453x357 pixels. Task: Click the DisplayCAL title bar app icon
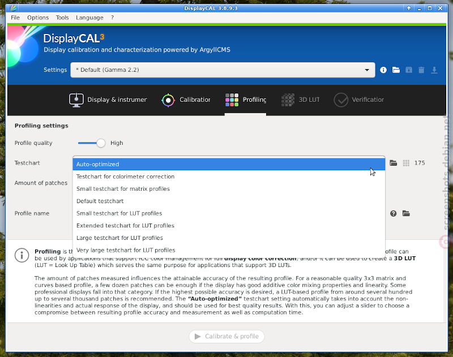click(x=13, y=8)
